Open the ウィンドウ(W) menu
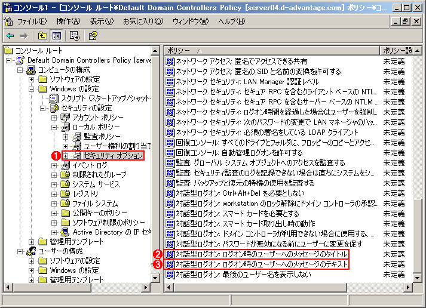426x308 pixels. click(x=191, y=21)
